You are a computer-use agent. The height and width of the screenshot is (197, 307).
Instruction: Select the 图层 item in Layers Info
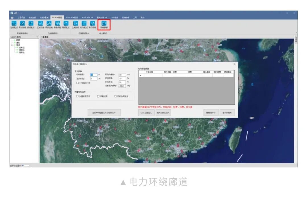tap(18, 40)
